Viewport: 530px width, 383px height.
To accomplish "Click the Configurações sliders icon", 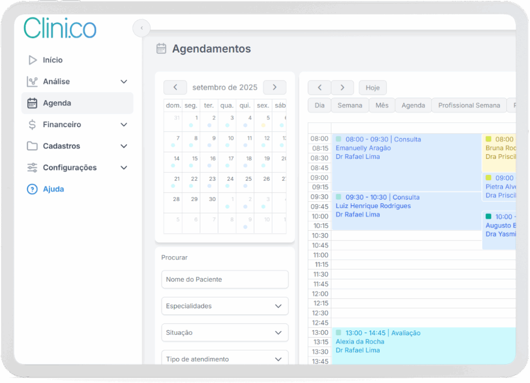I will [32, 168].
